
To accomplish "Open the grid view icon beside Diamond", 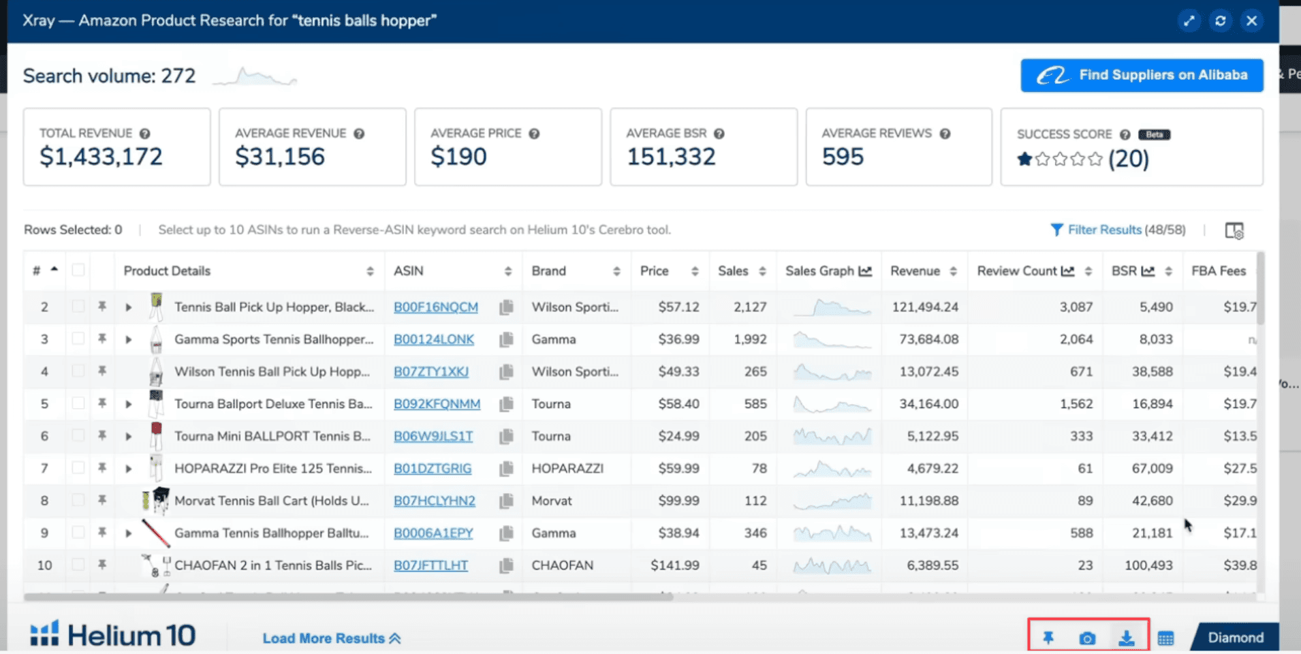I will click(1165, 638).
